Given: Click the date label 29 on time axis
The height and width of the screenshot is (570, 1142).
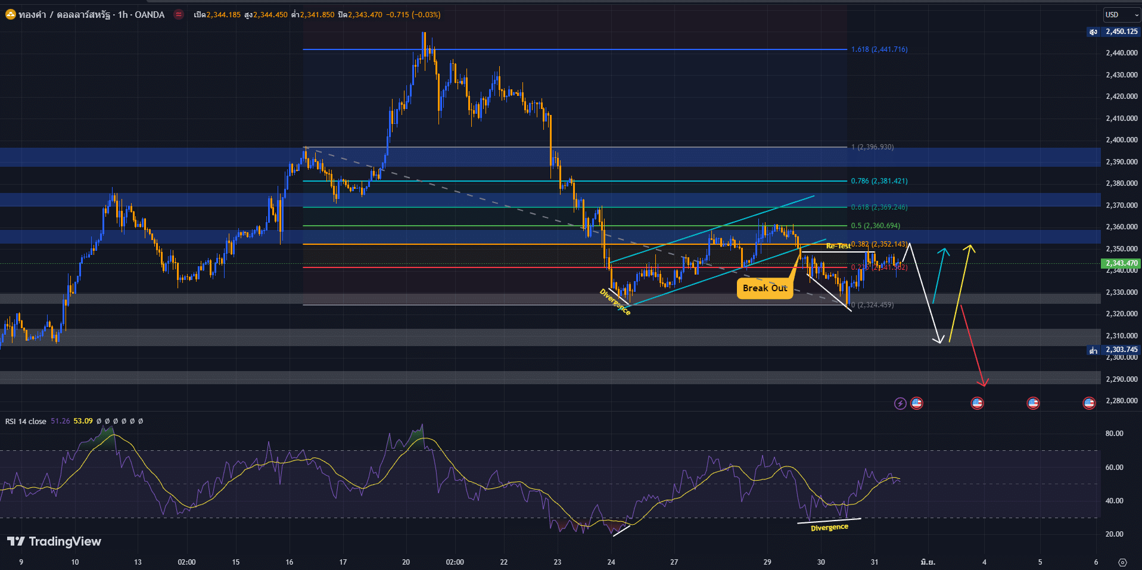Looking at the screenshot, I should [x=767, y=562].
